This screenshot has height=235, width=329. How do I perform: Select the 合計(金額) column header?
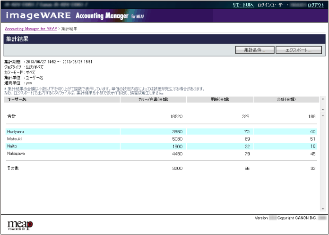286,99
